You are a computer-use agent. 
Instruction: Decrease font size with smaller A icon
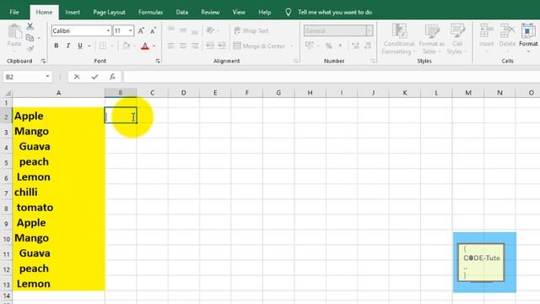pyautogui.click(x=153, y=30)
